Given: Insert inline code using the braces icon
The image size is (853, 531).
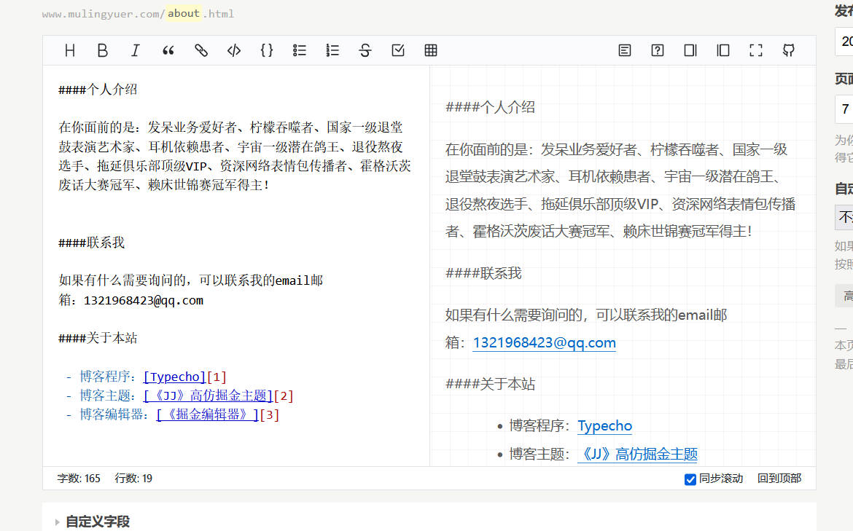Looking at the screenshot, I should (267, 50).
